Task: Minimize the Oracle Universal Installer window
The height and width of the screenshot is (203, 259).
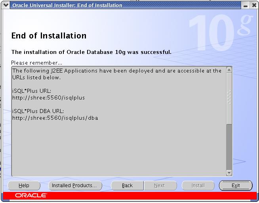Action: point(246,6)
